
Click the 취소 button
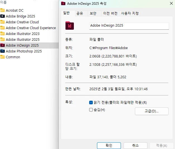point(135,145)
